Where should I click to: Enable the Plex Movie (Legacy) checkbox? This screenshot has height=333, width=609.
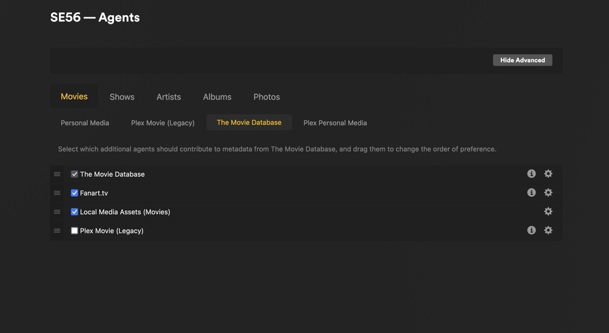pos(74,230)
